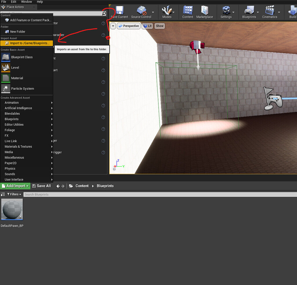297x285 pixels.
Task: Expand the Artificial Intelligence submenu
Action: point(26,108)
